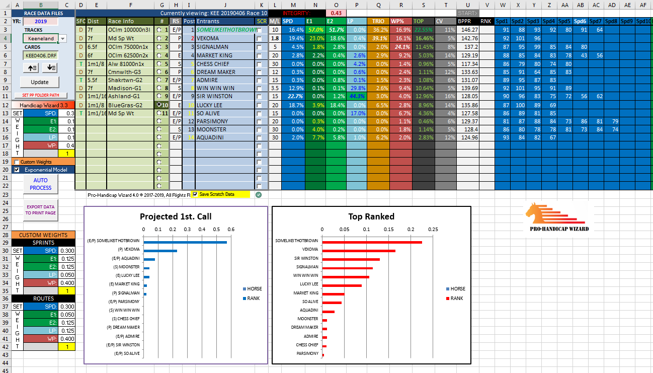Click the blue HORSE legend marker in Projected 1st Call chart
The height and width of the screenshot is (373, 653).
[x=245, y=289]
